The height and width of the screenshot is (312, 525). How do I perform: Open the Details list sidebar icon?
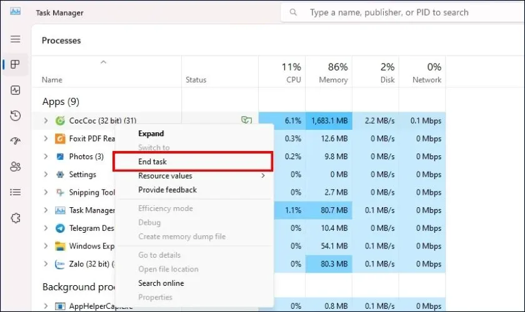click(16, 192)
